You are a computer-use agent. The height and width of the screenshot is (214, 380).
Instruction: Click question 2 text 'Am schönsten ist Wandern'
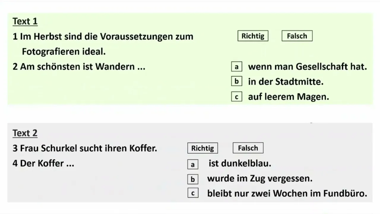point(79,67)
